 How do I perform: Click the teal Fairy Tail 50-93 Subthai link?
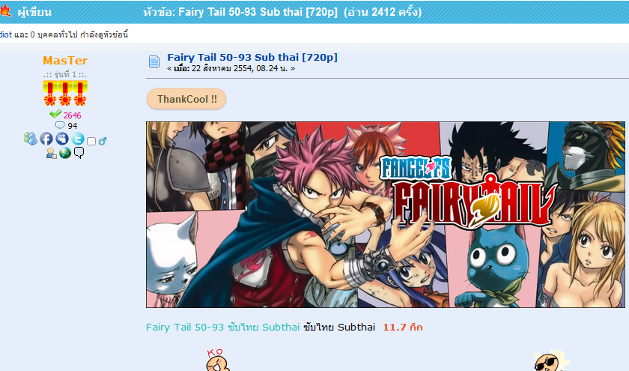tap(222, 328)
